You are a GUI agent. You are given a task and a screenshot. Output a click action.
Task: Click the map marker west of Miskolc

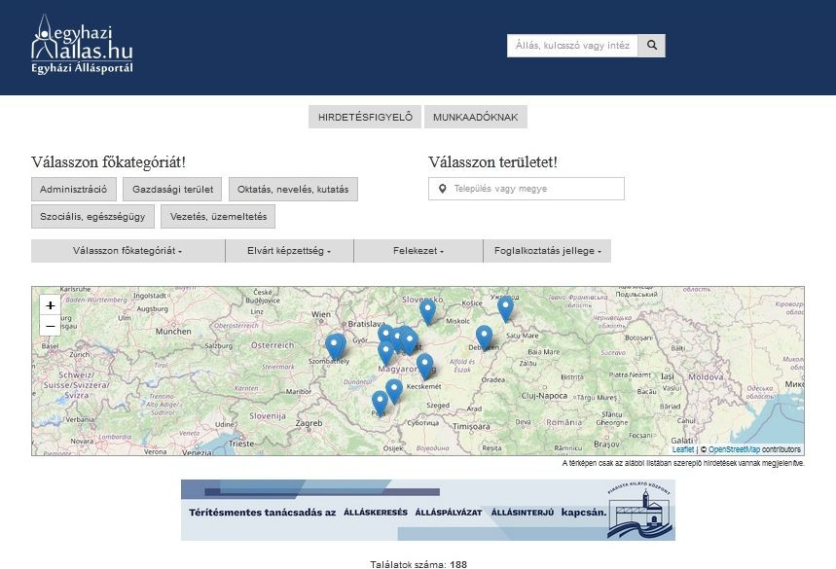pyautogui.click(x=427, y=311)
